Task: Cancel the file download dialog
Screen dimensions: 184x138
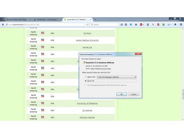Action: point(134,94)
